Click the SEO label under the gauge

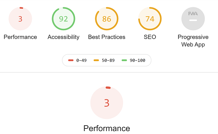pyautogui.click(x=150, y=37)
